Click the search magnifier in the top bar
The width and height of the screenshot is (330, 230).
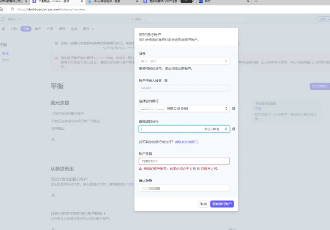[133, 18]
